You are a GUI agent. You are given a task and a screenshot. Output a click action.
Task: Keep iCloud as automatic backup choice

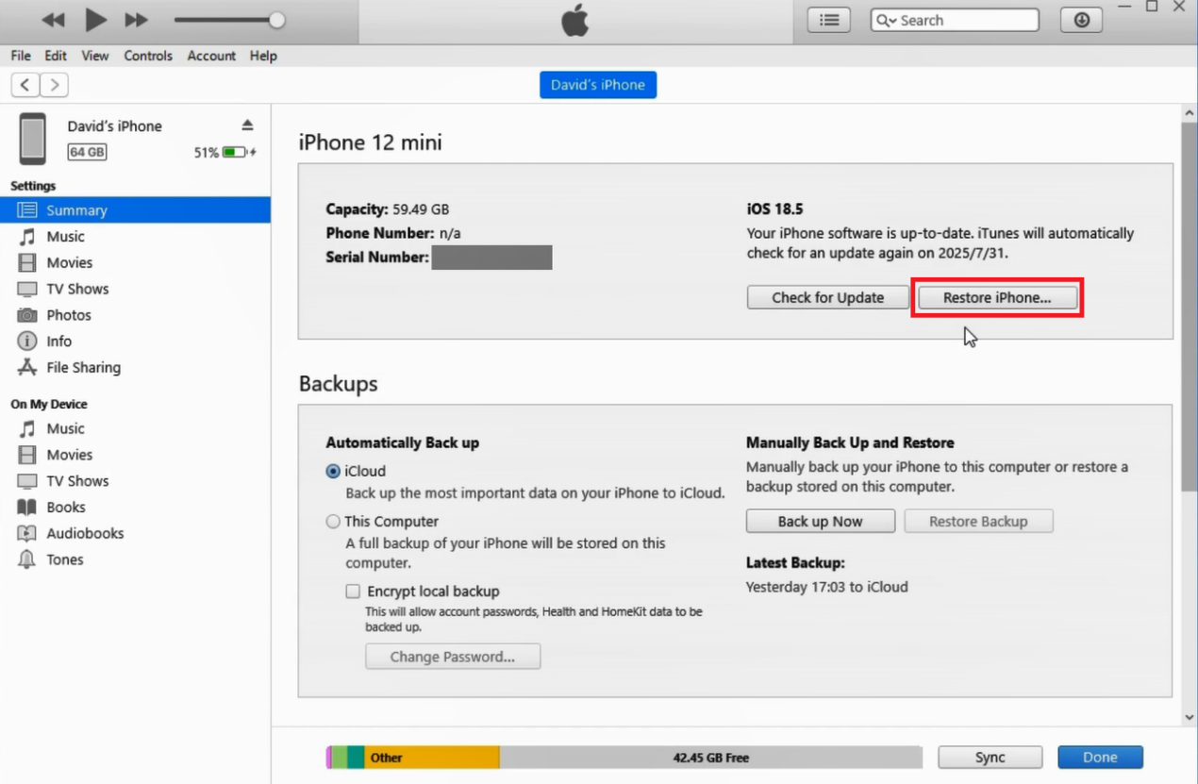pos(333,471)
